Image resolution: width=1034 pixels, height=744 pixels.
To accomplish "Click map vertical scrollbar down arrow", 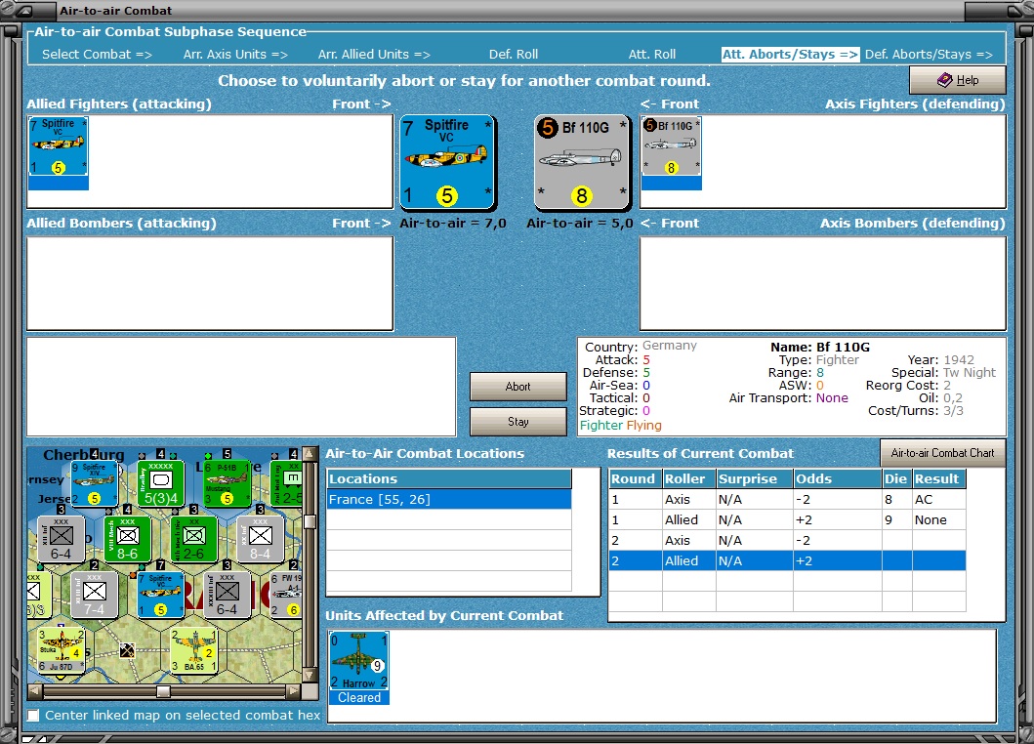I will [x=310, y=675].
